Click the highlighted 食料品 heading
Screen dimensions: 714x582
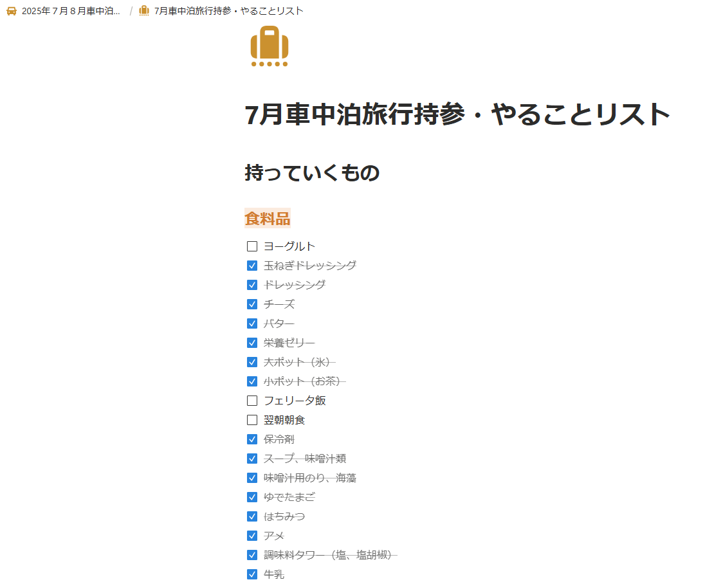pos(268,219)
